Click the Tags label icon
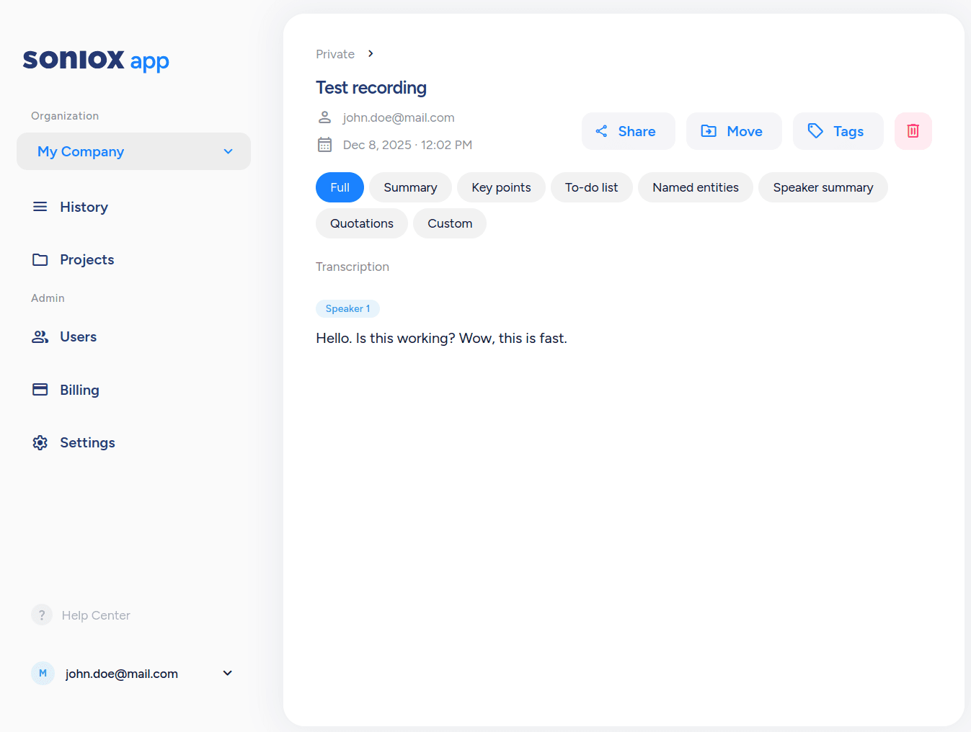Viewport: 971px width, 732px height. [x=815, y=131]
